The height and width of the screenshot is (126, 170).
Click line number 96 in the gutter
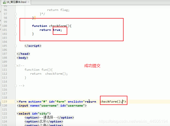click(5, 10)
